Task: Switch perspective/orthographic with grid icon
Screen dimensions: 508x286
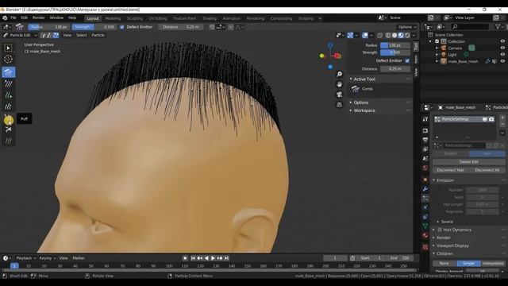Action: 339,104
